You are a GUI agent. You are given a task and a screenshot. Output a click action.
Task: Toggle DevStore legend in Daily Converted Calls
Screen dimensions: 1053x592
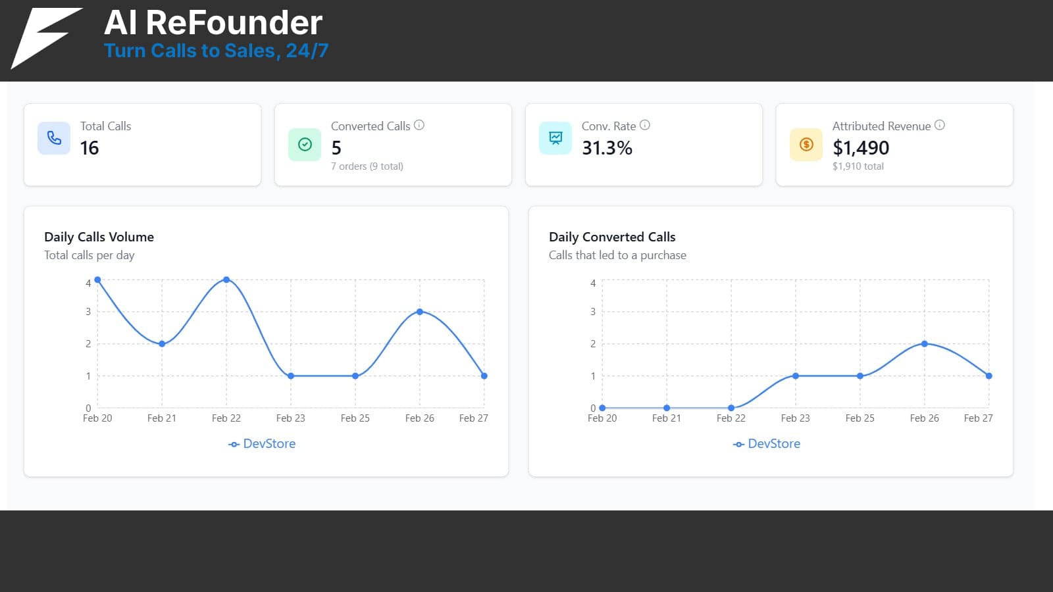(767, 444)
